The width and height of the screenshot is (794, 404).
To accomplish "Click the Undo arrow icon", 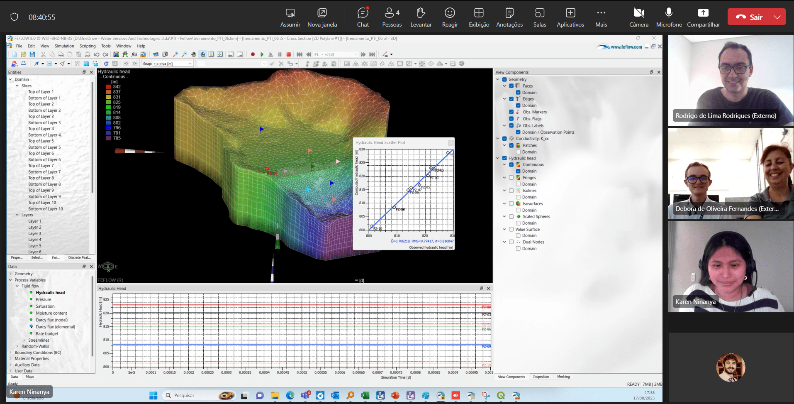I will 97,54.
